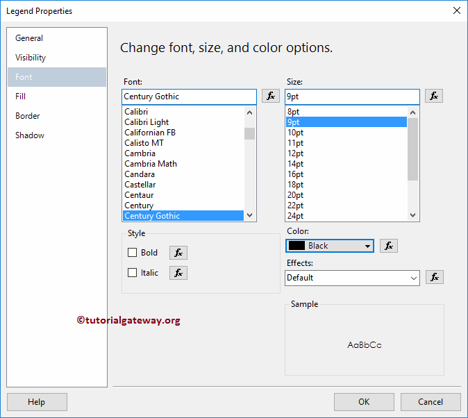The height and width of the screenshot is (418, 468).
Task: Close the Legend Properties dialog
Action: click(456, 10)
